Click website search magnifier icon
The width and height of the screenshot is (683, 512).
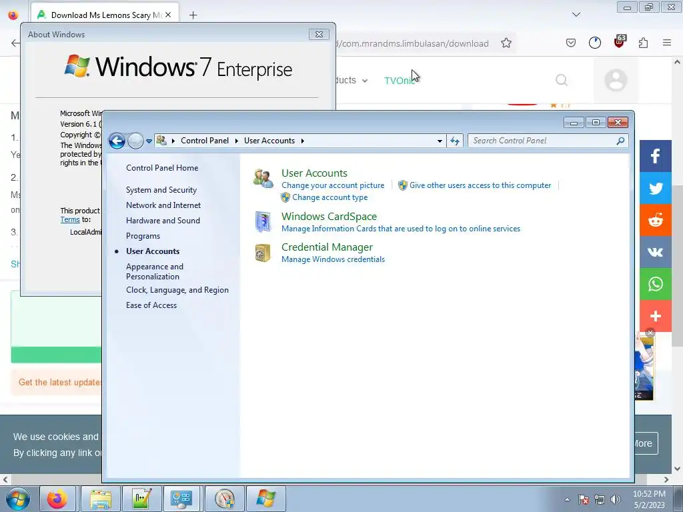coord(562,80)
